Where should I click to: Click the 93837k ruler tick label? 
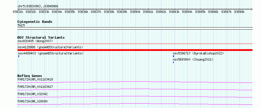click(x=96, y=12)
